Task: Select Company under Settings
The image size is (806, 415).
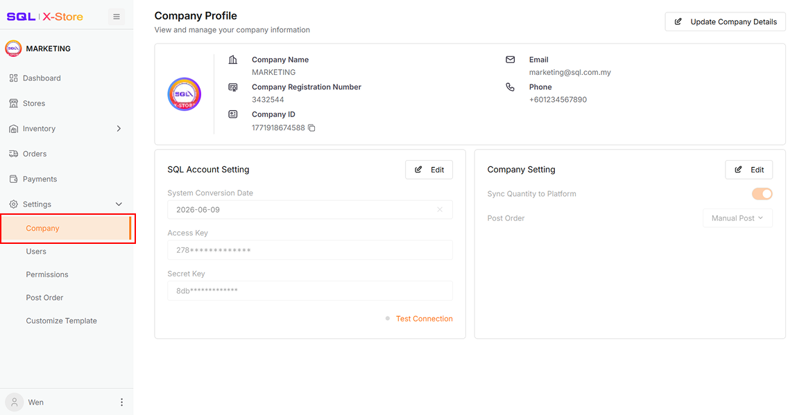Action: pyautogui.click(x=67, y=228)
